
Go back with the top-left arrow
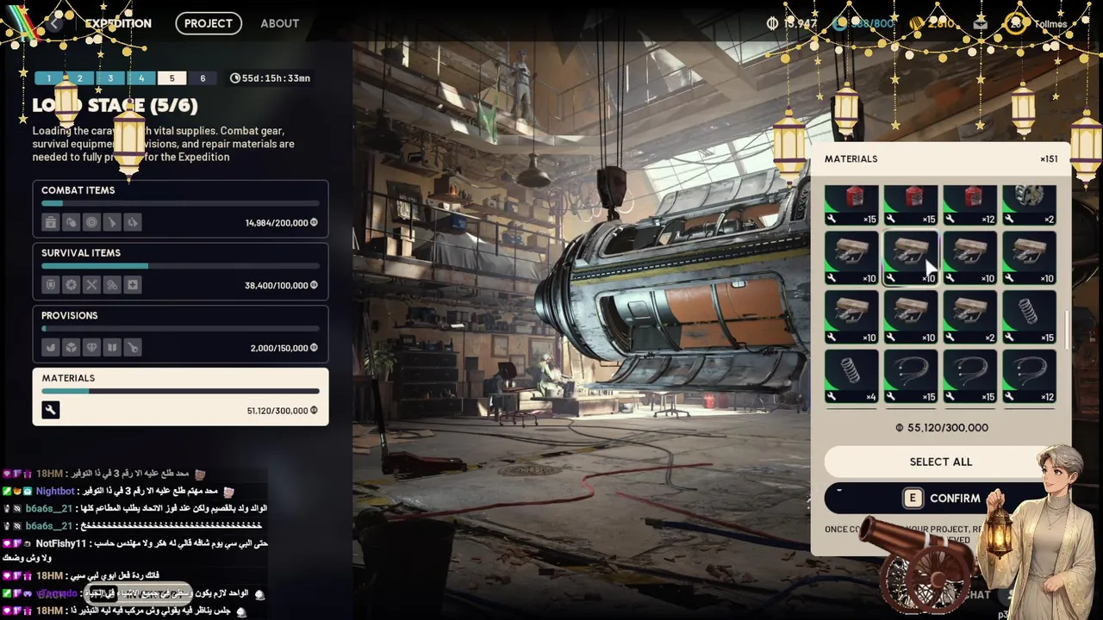(54, 23)
